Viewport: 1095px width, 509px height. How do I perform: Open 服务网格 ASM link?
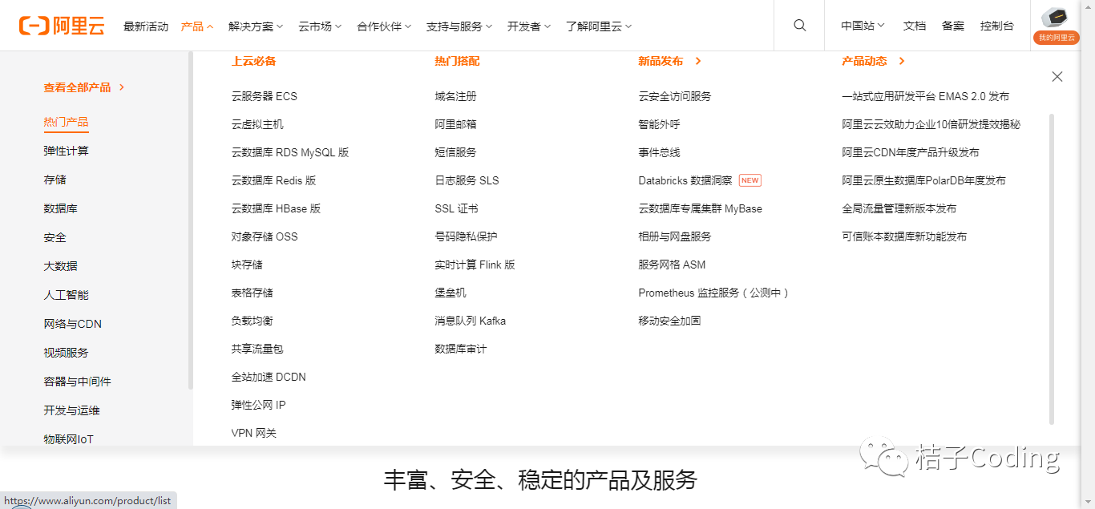pos(672,265)
